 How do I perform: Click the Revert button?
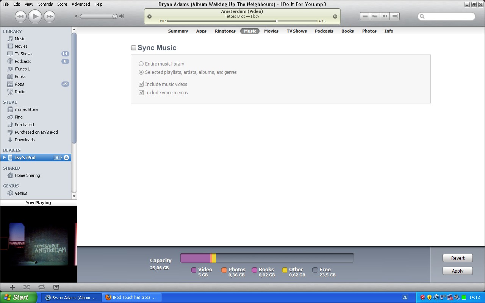458,258
